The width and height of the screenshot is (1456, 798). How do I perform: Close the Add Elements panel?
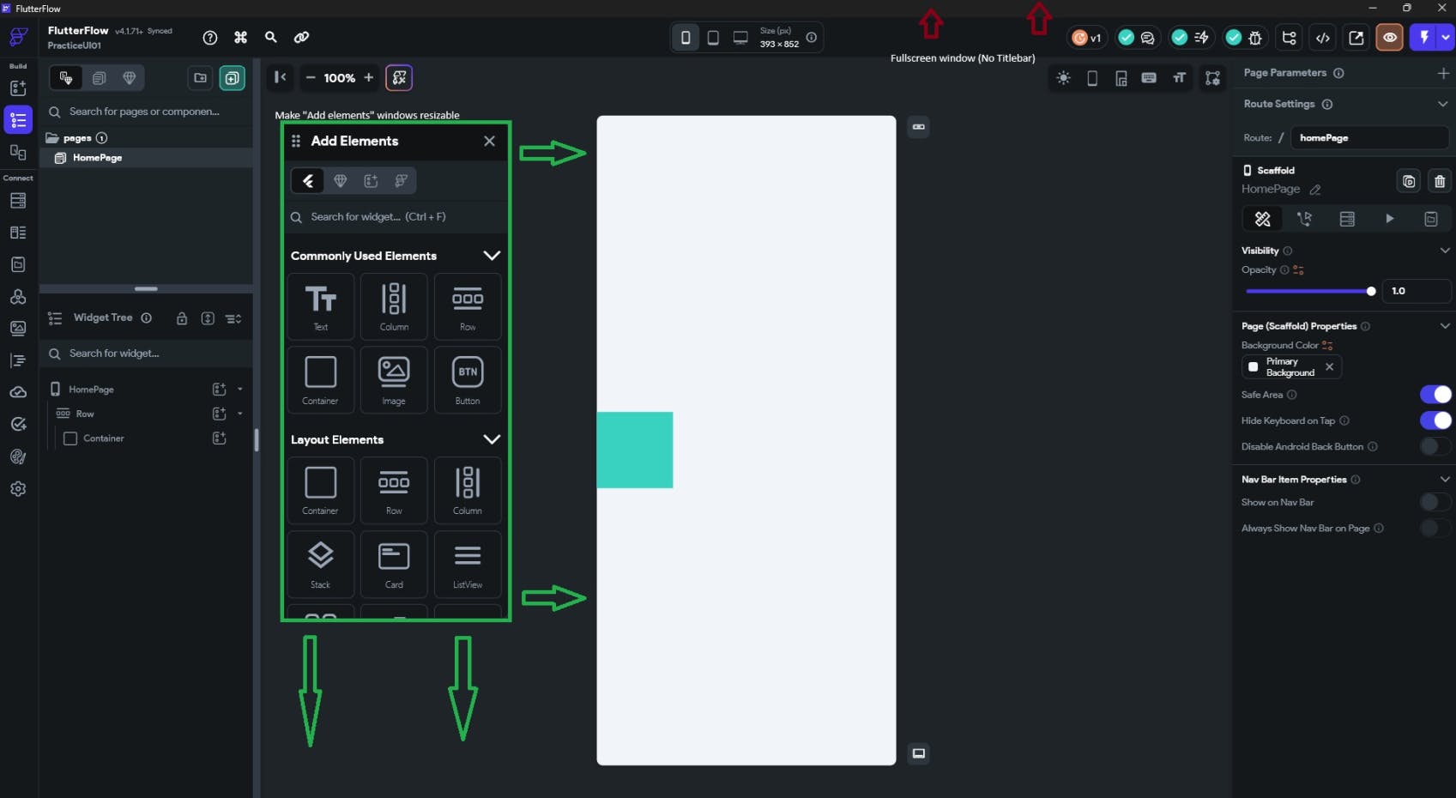[489, 141]
